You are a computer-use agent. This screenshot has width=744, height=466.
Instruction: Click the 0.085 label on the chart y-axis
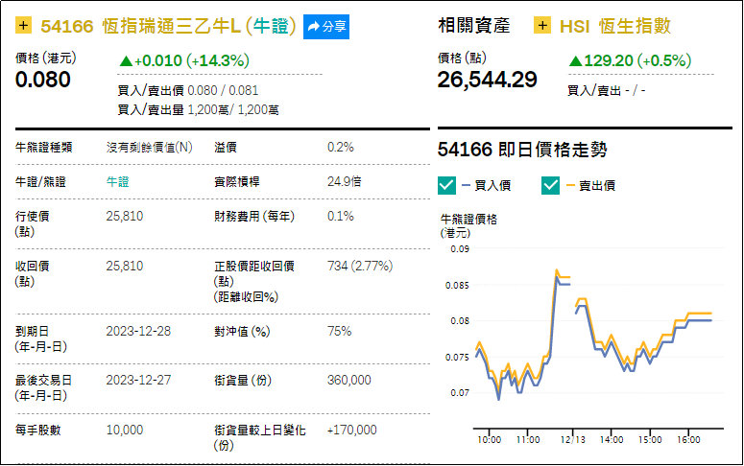457,286
